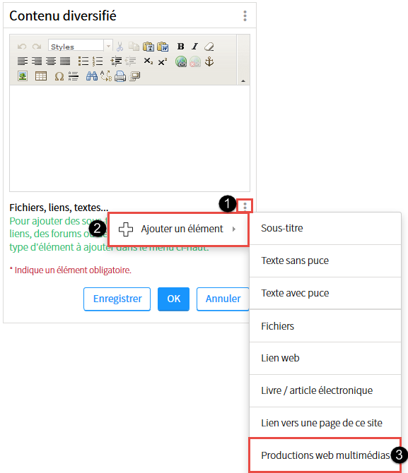Click the print icon in the toolbar
408x473 pixels.
[x=120, y=76]
